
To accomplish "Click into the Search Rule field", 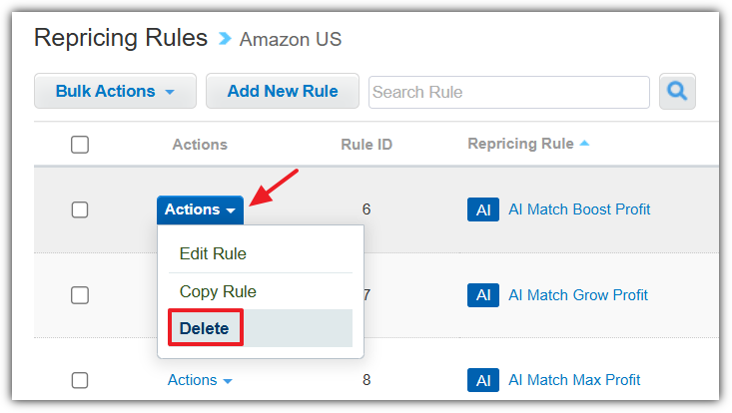I will [x=509, y=93].
